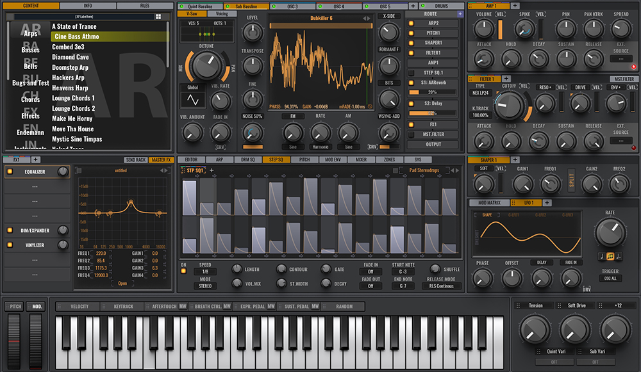Click the mFADE disable icon in waveform display

370,106
